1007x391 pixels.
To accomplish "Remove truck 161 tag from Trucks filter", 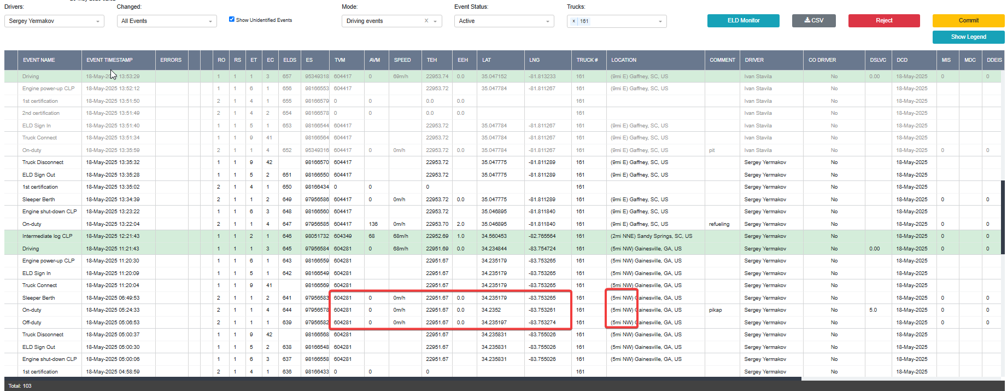I will [x=573, y=21].
